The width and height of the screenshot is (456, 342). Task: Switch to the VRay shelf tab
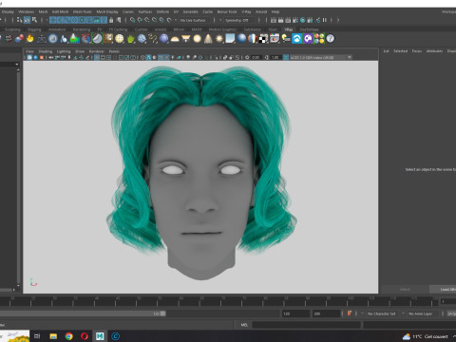coord(288,29)
